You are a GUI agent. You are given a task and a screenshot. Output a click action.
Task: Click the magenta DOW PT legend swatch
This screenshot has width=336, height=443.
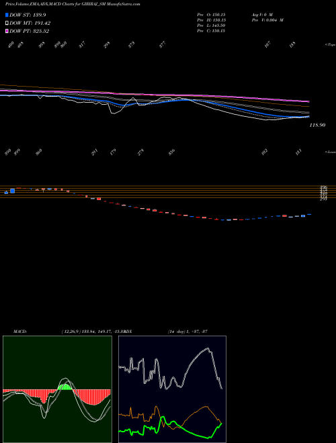click(x=7, y=31)
